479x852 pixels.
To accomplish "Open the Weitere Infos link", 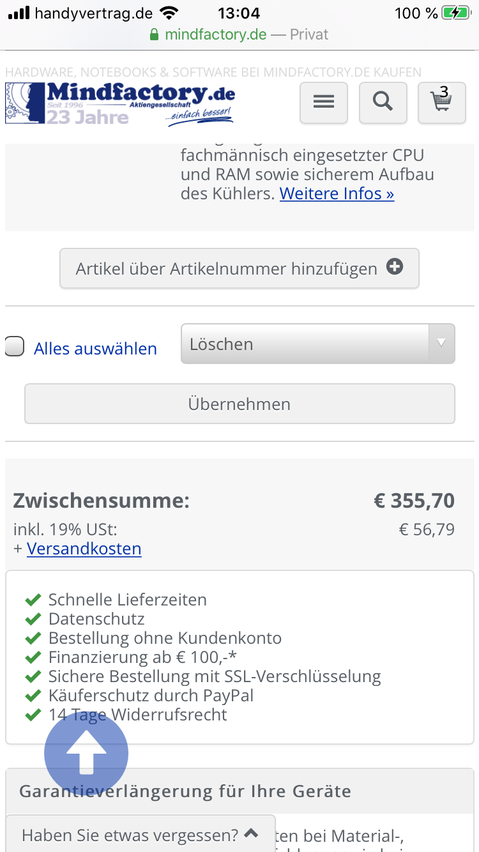I will click(337, 194).
